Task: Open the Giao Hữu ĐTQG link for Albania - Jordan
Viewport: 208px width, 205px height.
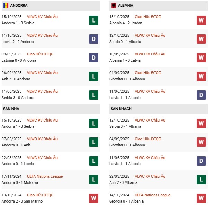Action: (148, 17)
